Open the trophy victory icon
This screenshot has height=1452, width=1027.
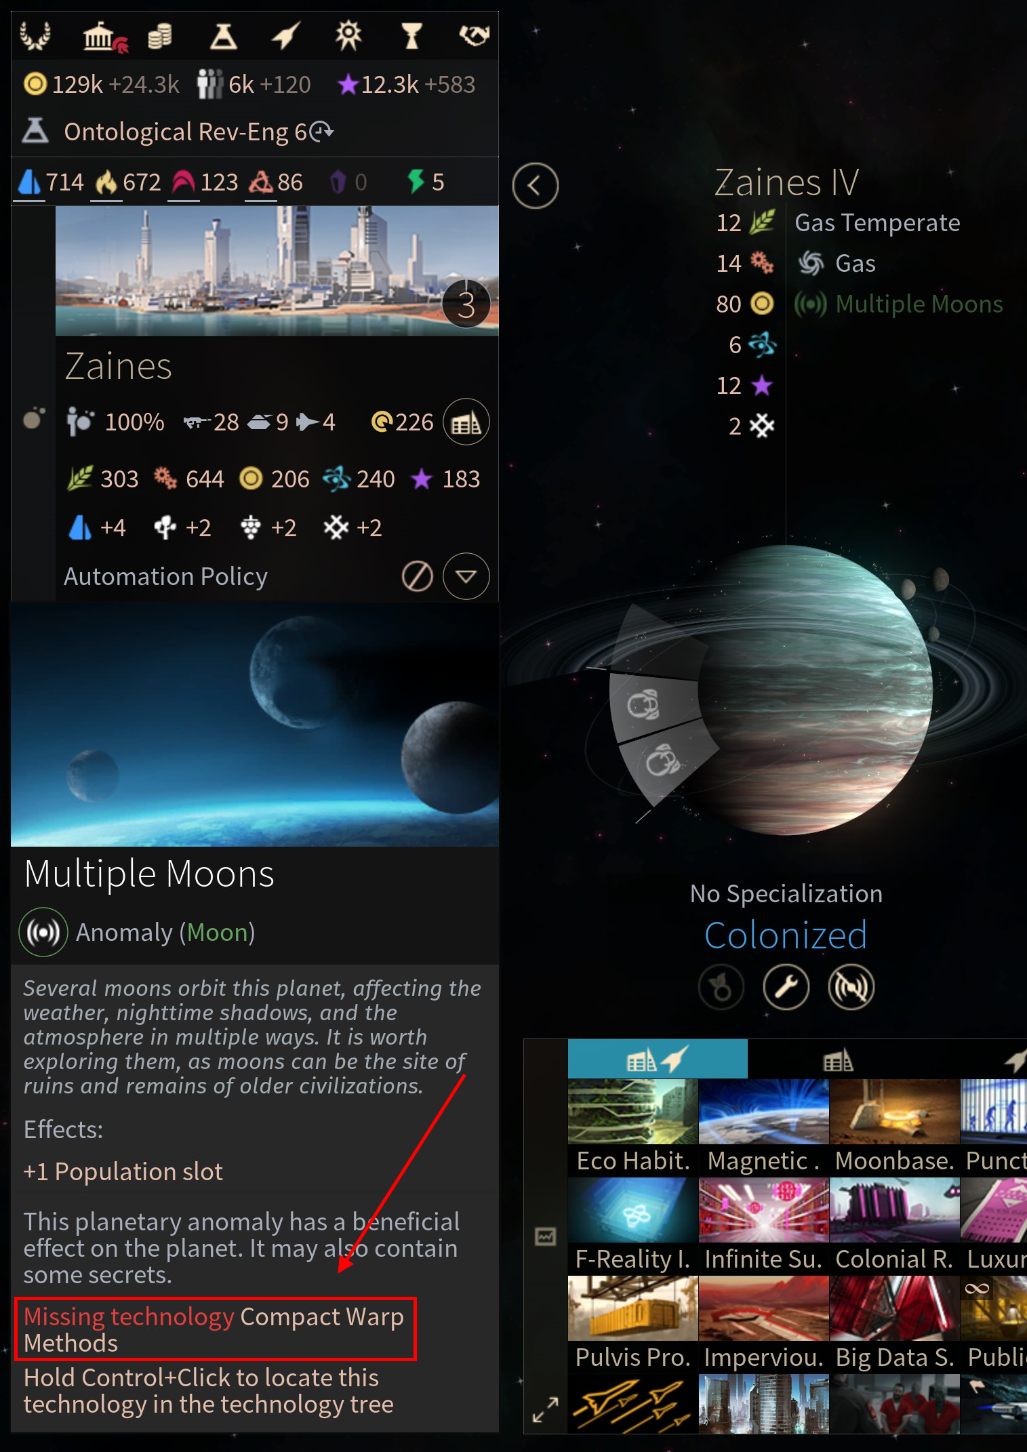tap(411, 36)
